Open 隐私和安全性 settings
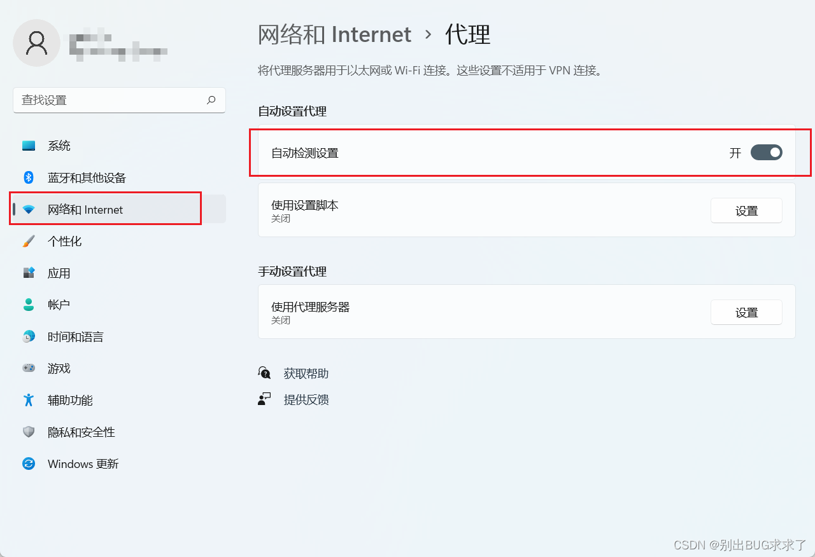 tap(119, 432)
